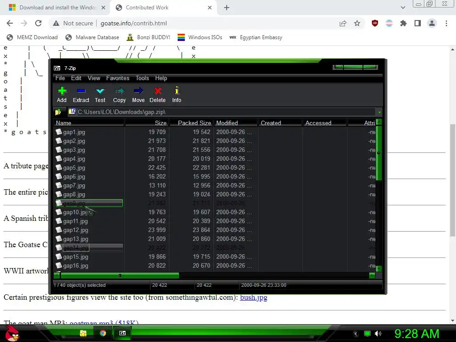Viewport: 456px width, 342px height.
Task: Open the View menu
Action: pos(94,78)
